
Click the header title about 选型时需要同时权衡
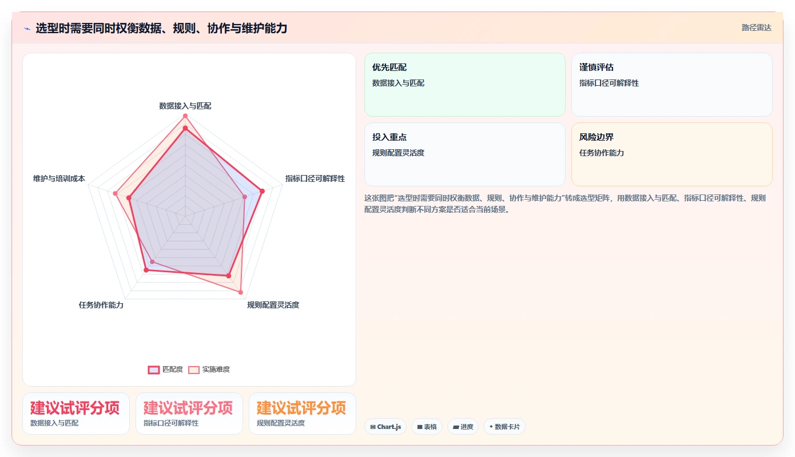pos(161,28)
